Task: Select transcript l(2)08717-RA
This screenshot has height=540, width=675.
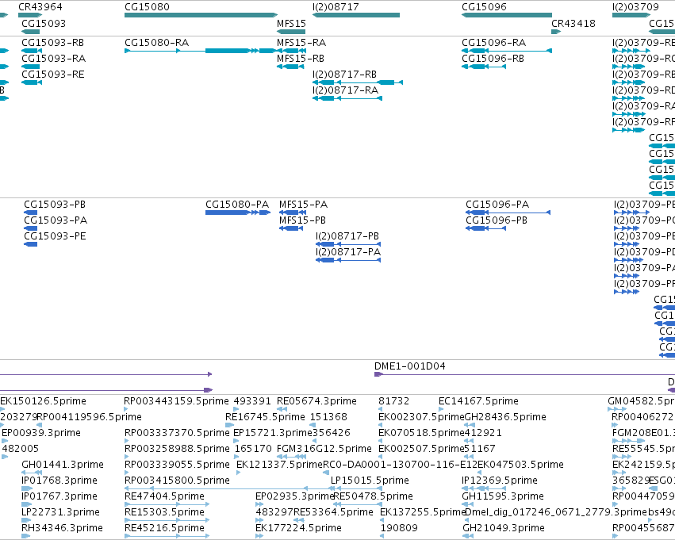Action: click(x=347, y=98)
